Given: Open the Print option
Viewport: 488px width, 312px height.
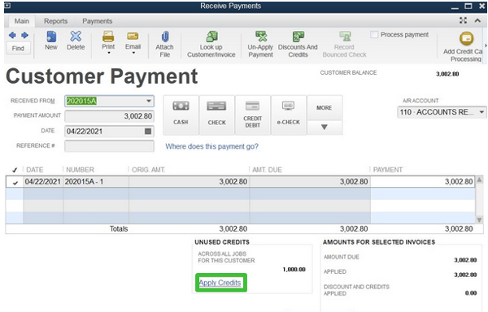Looking at the screenshot, I should (x=108, y=41).
